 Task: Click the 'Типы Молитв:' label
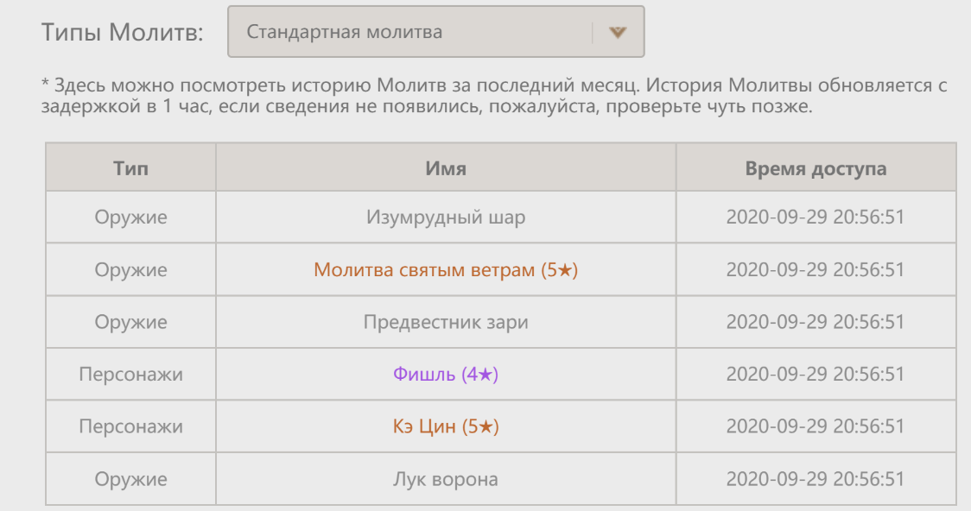point(123,33)
